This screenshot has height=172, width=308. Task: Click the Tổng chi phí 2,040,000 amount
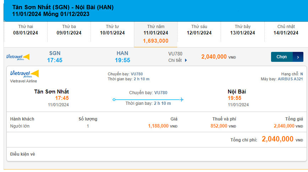coord(277,139)
